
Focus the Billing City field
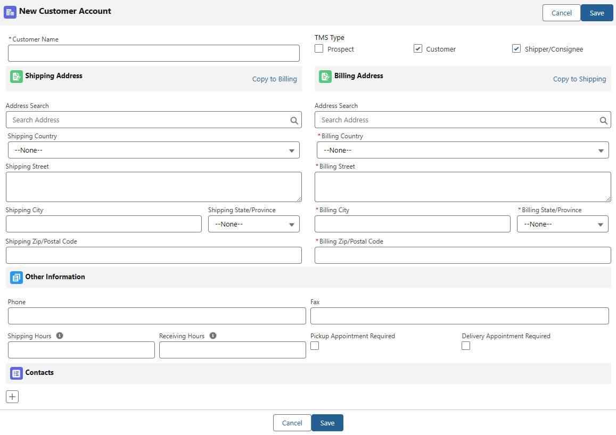413,224
